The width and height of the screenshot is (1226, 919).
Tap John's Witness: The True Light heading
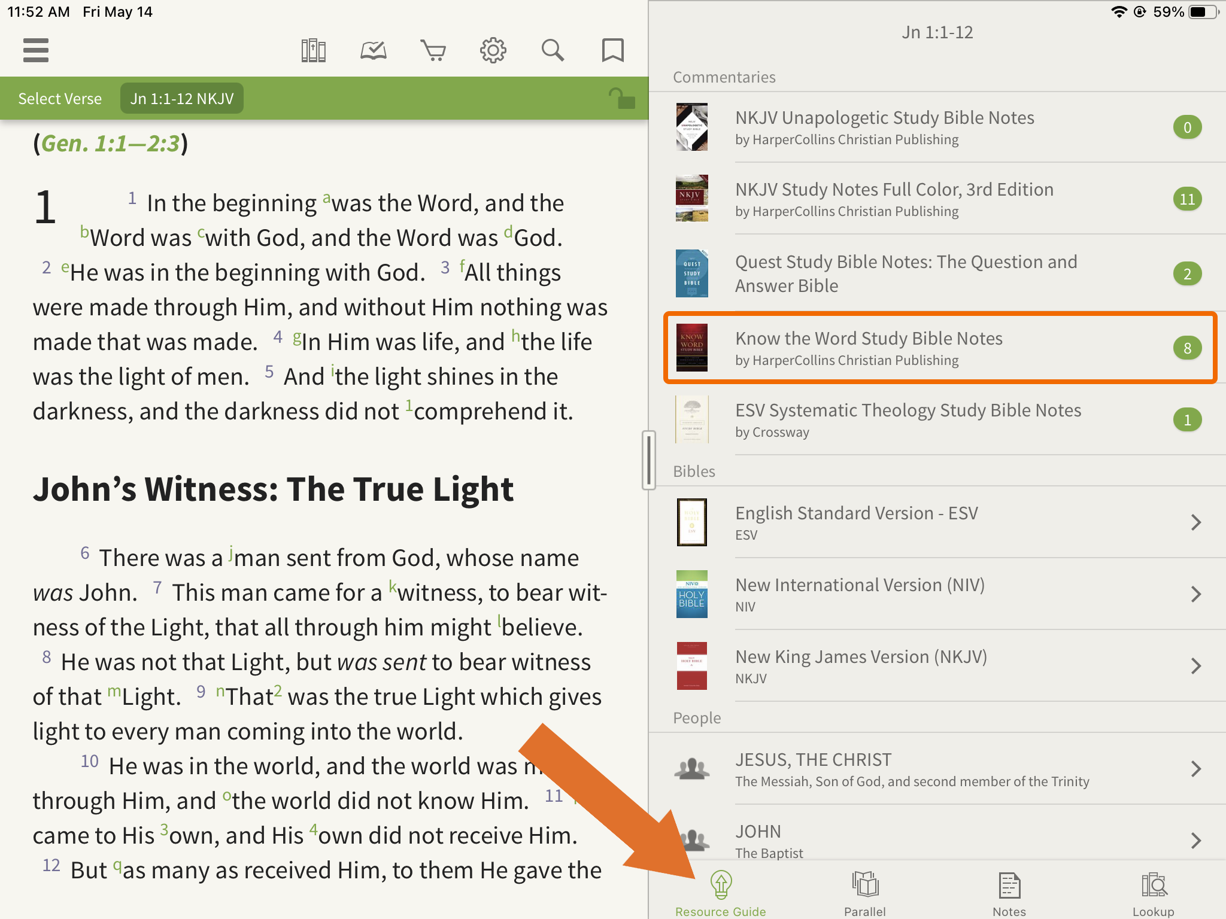[x=273, y=489]
